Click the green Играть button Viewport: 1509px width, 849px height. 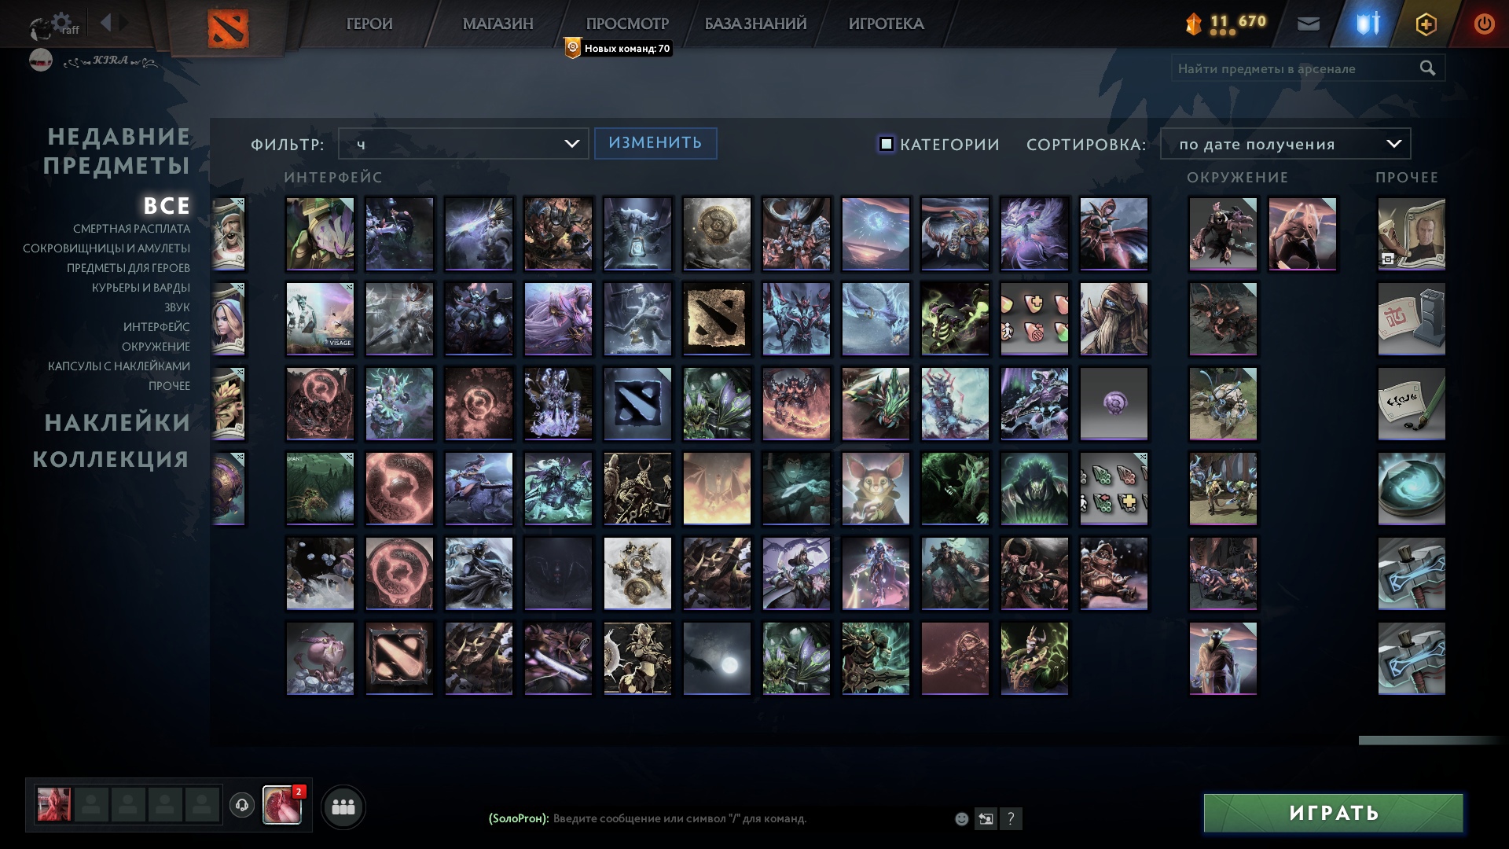pos(1334,813)
